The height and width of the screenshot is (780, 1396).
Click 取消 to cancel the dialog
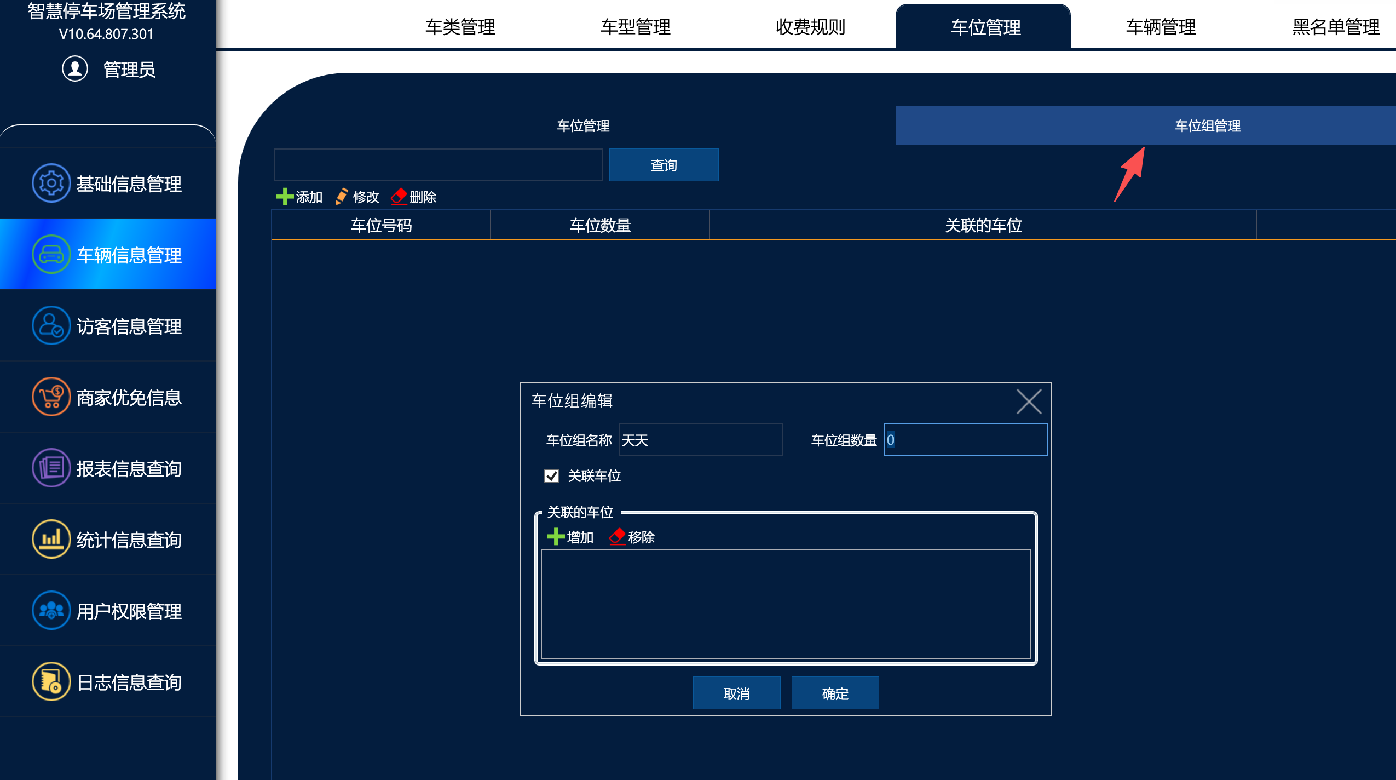coord(736,693)
